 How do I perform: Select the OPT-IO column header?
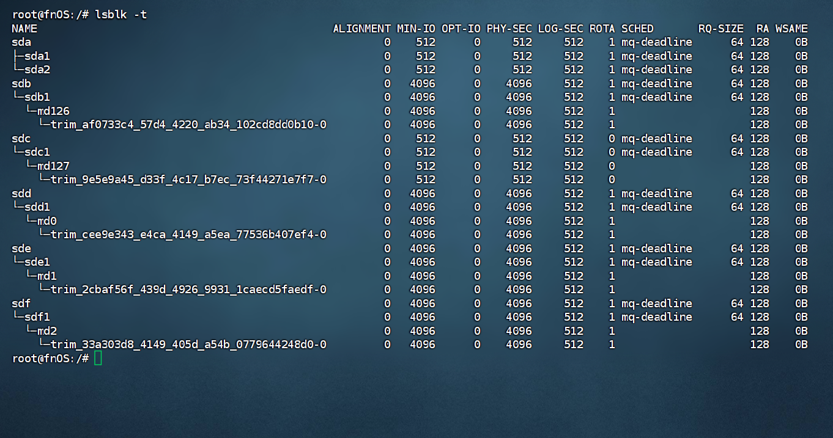coord(461,29)
